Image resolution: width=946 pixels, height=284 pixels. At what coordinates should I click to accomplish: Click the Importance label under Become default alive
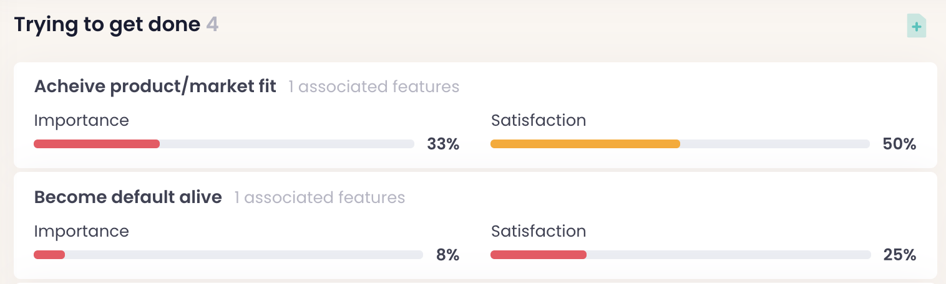pos(81,231)
